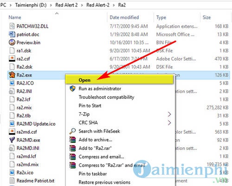Image resolution: width=232 pixels, height=186 pixels.
Task: Select Restore previous versions entry
Action: 104,182
